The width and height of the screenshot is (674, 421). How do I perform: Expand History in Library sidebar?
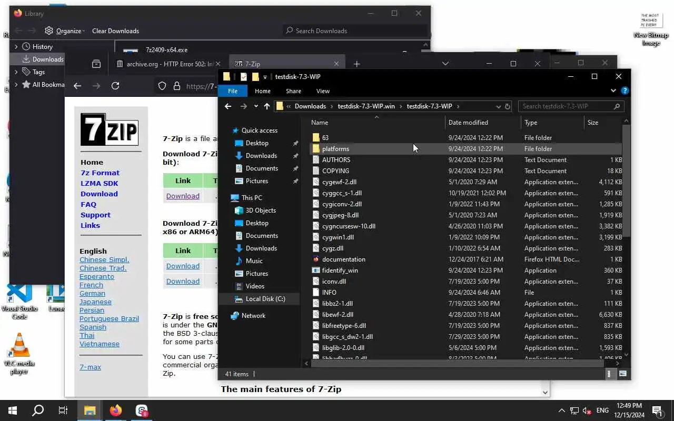pyautogui.click(x=16, y=47)
